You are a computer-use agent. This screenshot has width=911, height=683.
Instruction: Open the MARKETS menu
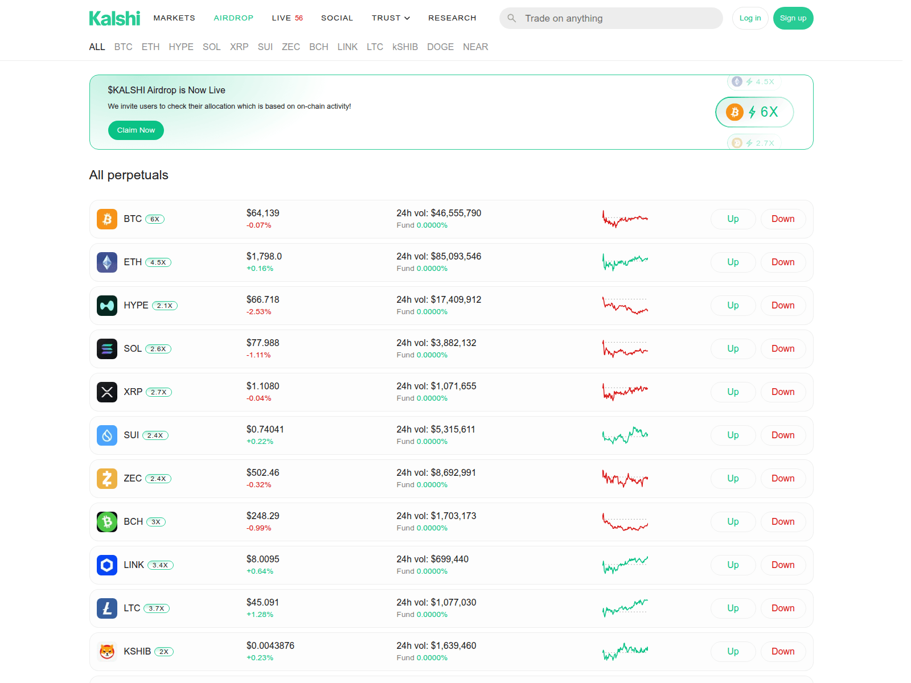point(174,18)
